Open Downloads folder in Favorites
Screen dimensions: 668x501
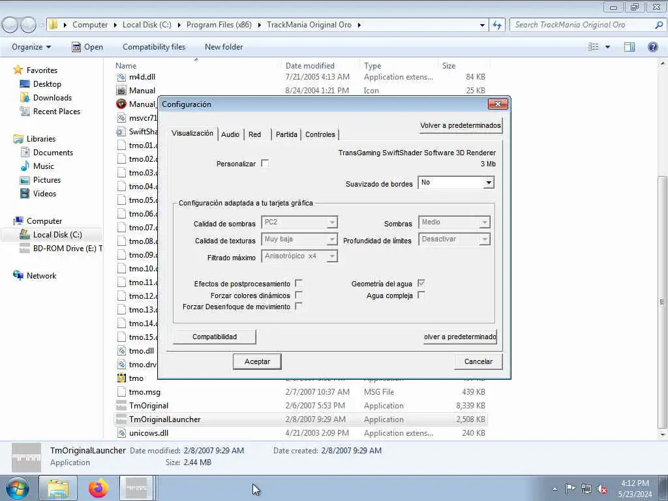click(x=52, y=98)
